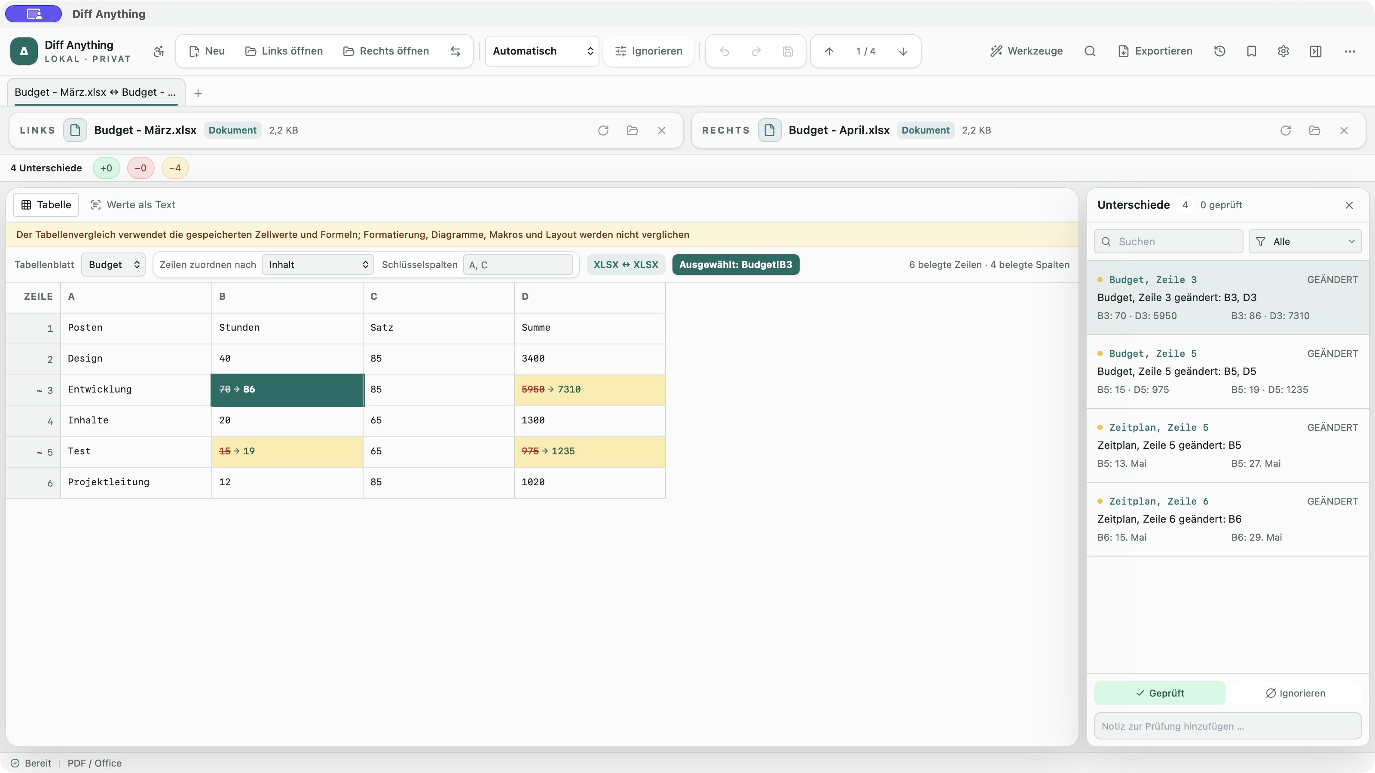
Task: Toggle the −0 removed filter chip
Action: [x=141, y=168]
